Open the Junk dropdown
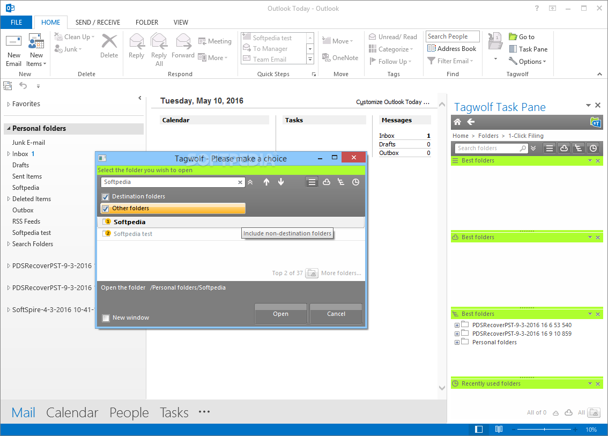 tap(68, 49)
